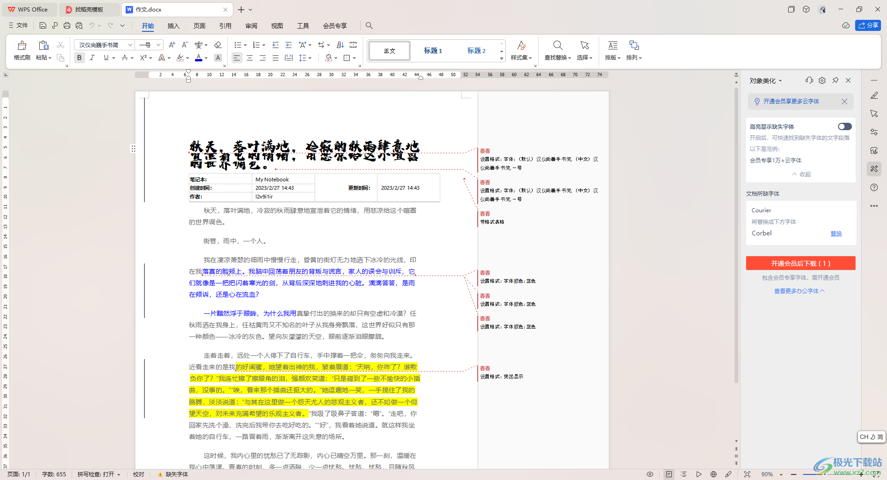Click the pen edit icon in right sidebar
The image size is (887, 480).
(874, 96)
